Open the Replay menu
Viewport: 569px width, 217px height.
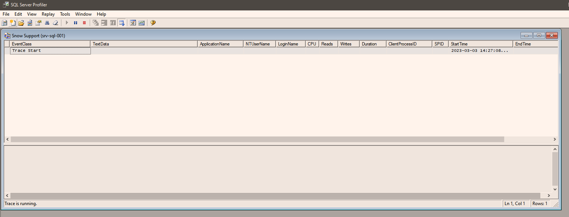pyautogui.click(x=48, y=14)
